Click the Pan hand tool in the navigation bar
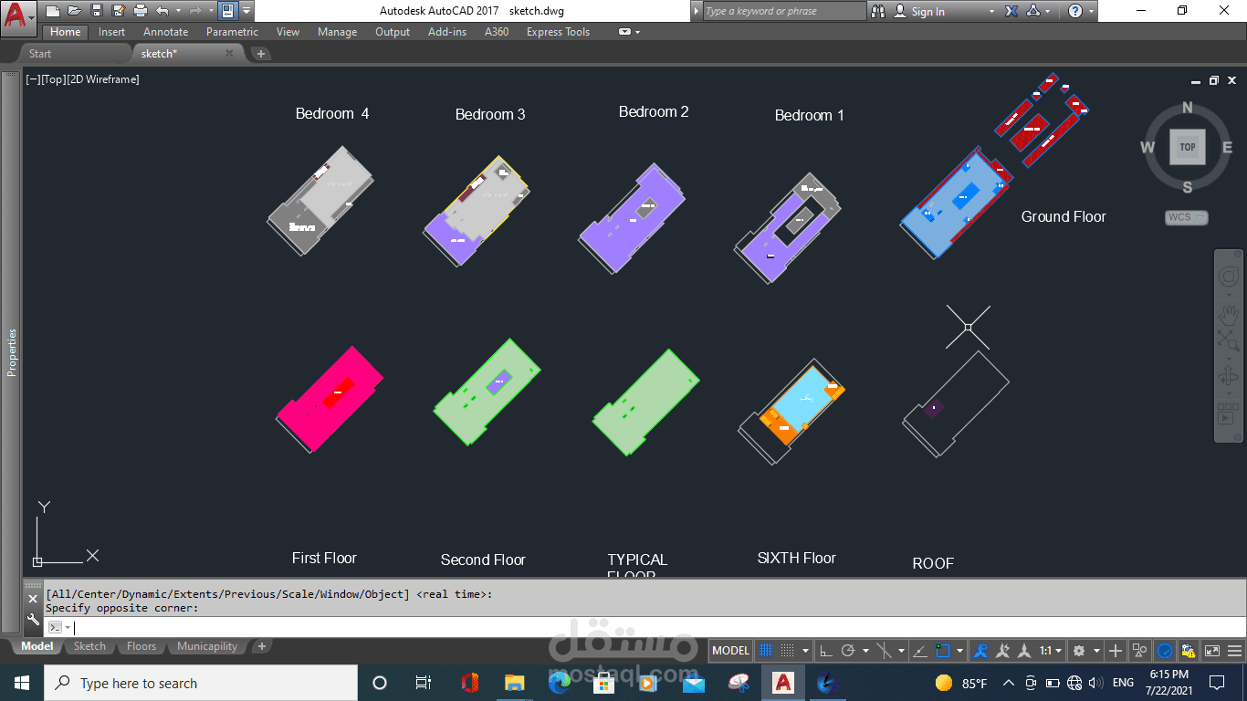 1229,315
